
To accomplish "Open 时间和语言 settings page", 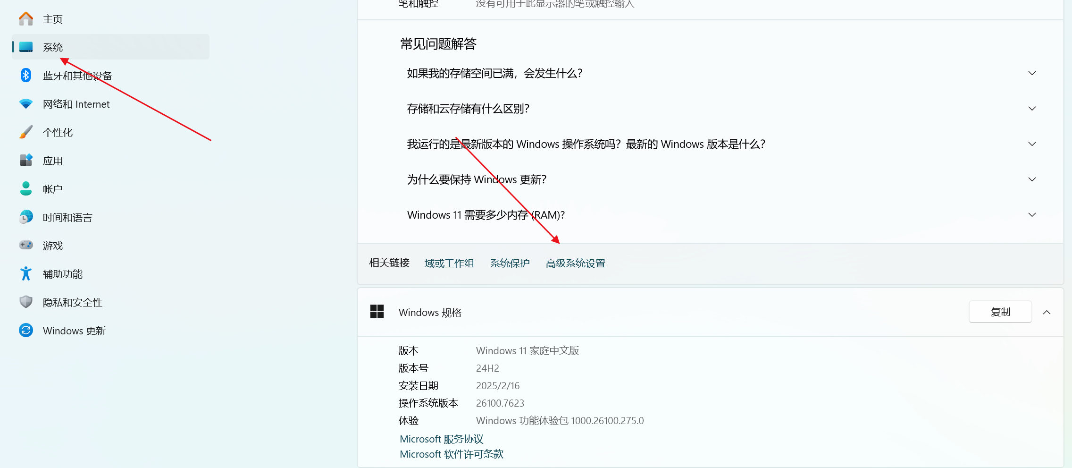I will click(110, 217).
